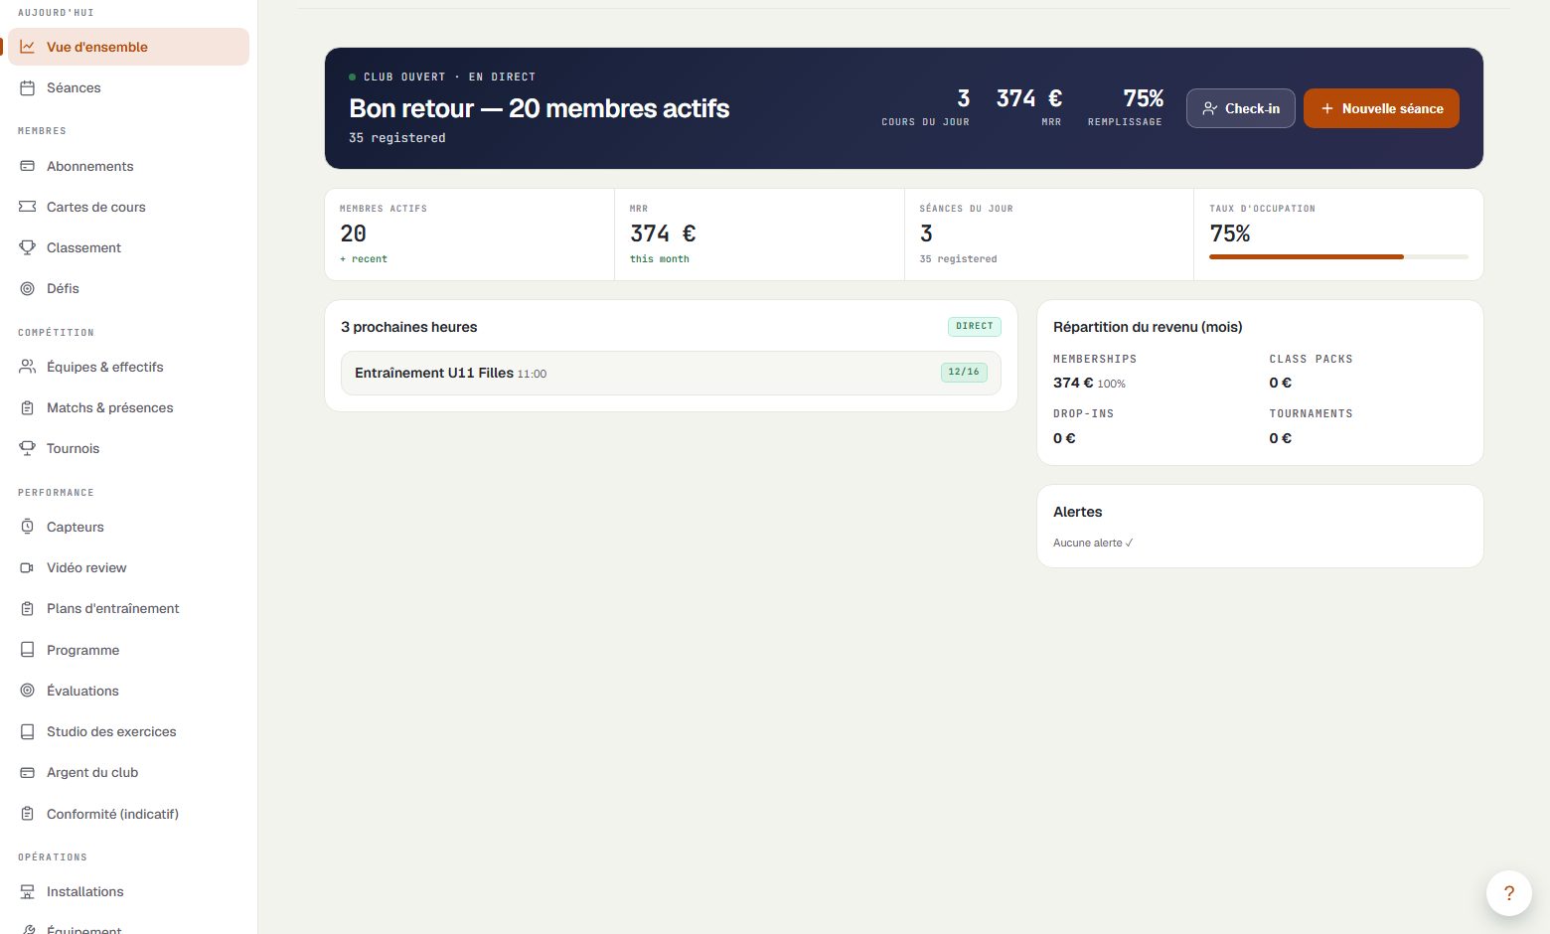Click the Taux d'occupation progress bar
Screen dimensions: 1550x934
1338,257
